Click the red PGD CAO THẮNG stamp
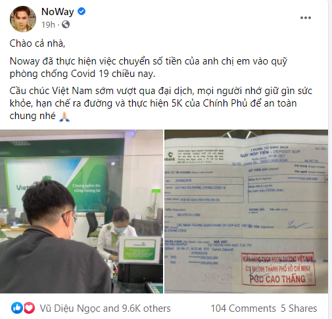Image resolution: width=332 pixels, height=319 pixels. tap(278, 270)
